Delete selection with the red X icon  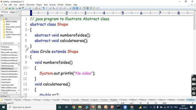[40, 8]
